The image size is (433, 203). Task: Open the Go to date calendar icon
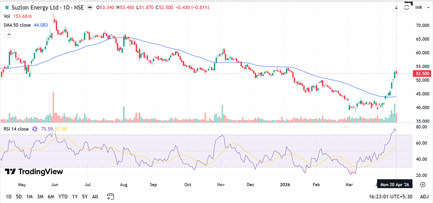tap(110, 197)
